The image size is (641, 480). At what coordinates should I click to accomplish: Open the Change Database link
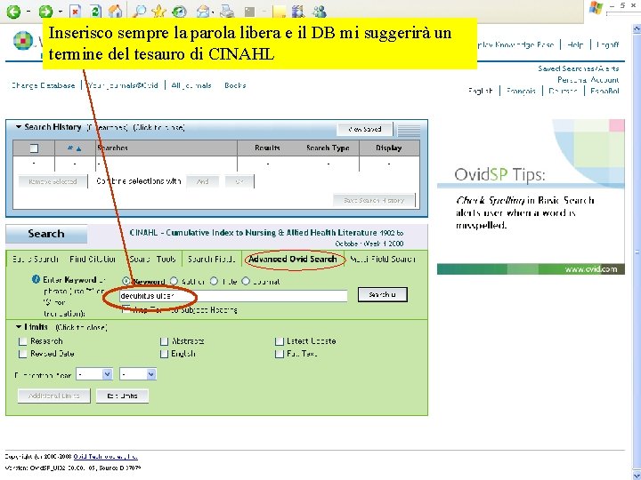43,85
